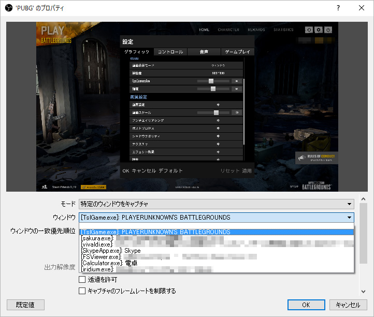The width and height of the screenshot is (374, 317).
Task: Click the properties panel scrollbar thumb
Action: pyautogui.click(x=363, y=233)
